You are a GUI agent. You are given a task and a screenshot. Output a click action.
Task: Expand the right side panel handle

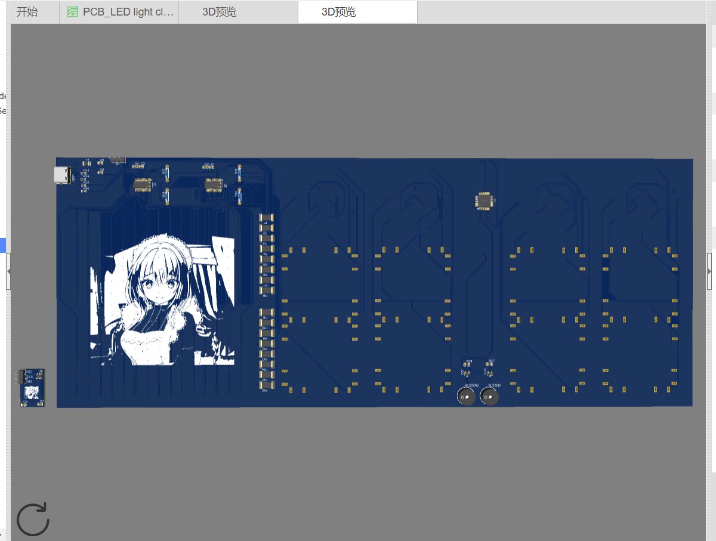click(x=709, y=271)
